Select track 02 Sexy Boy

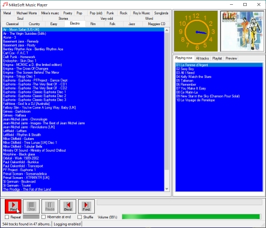[x=219, y=69]
